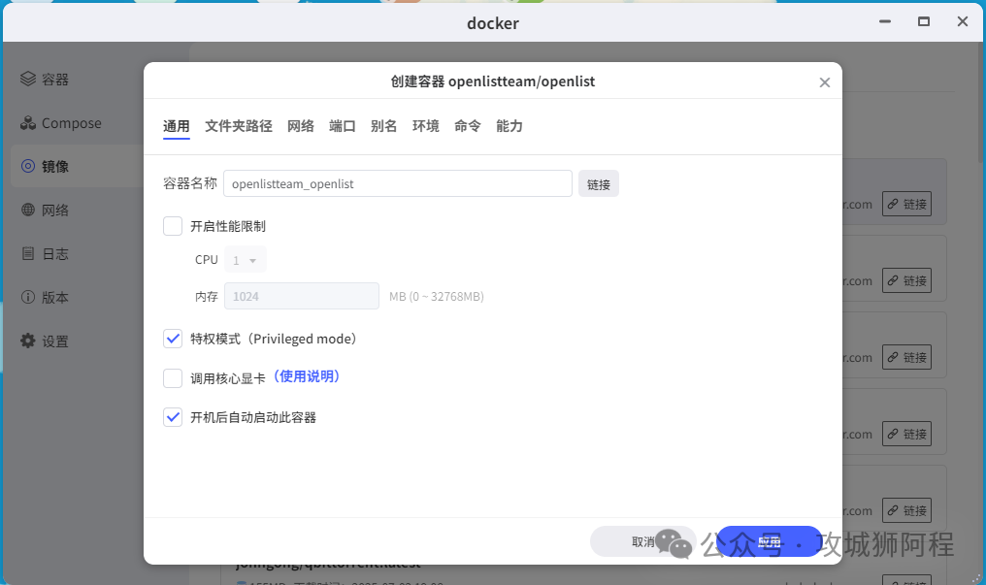
Task: Switch to the 通用 tab
Action: pos(176,126)
